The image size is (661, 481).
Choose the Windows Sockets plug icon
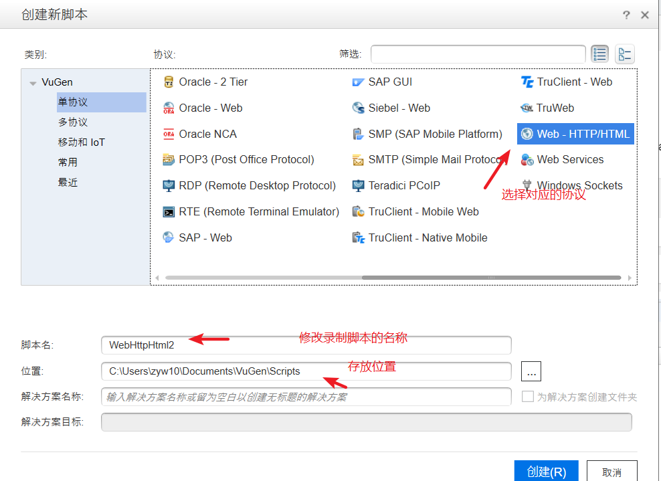pyautogui.click(x=527, y=184)
